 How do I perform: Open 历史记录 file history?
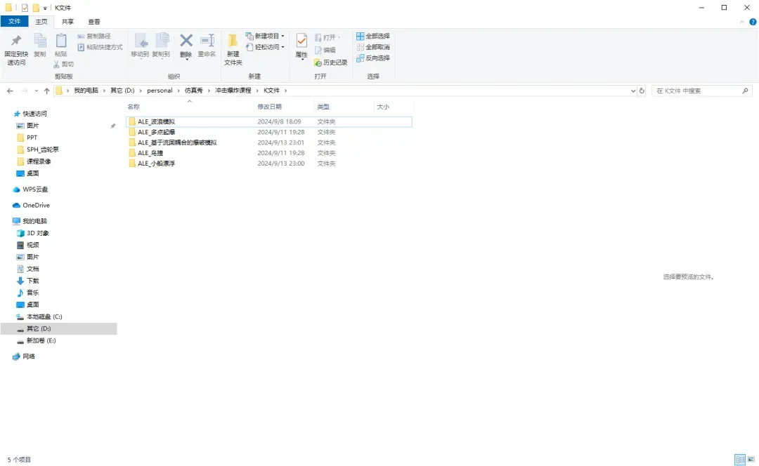(x=330, y=62)
